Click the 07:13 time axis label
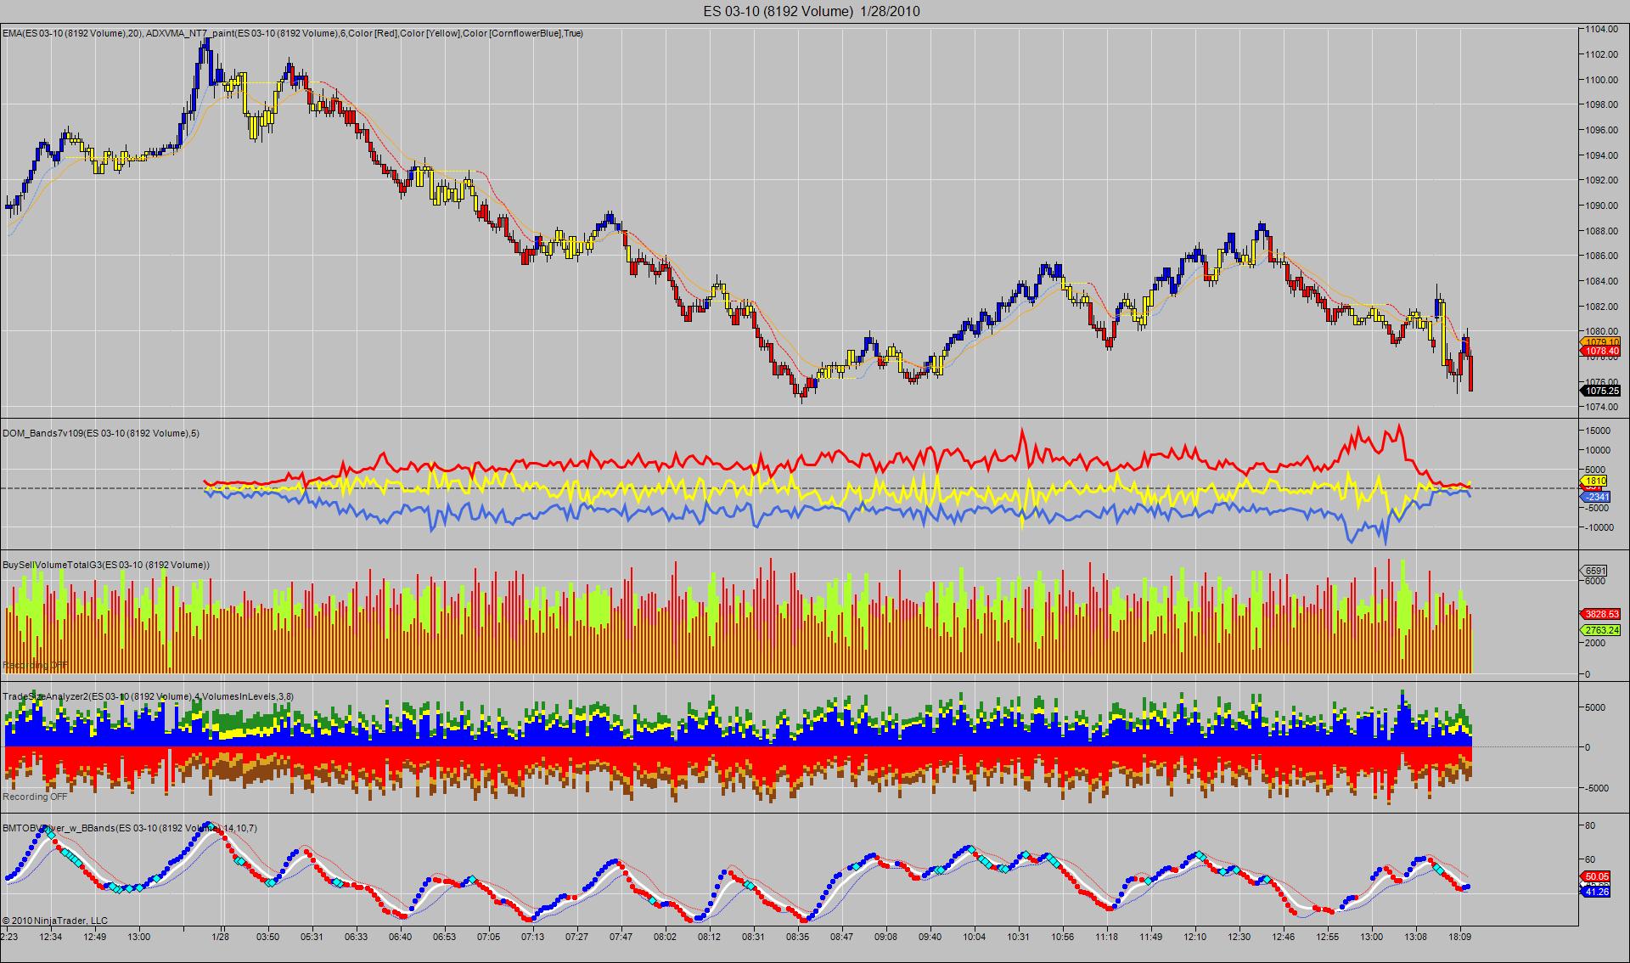 point(532,938)
